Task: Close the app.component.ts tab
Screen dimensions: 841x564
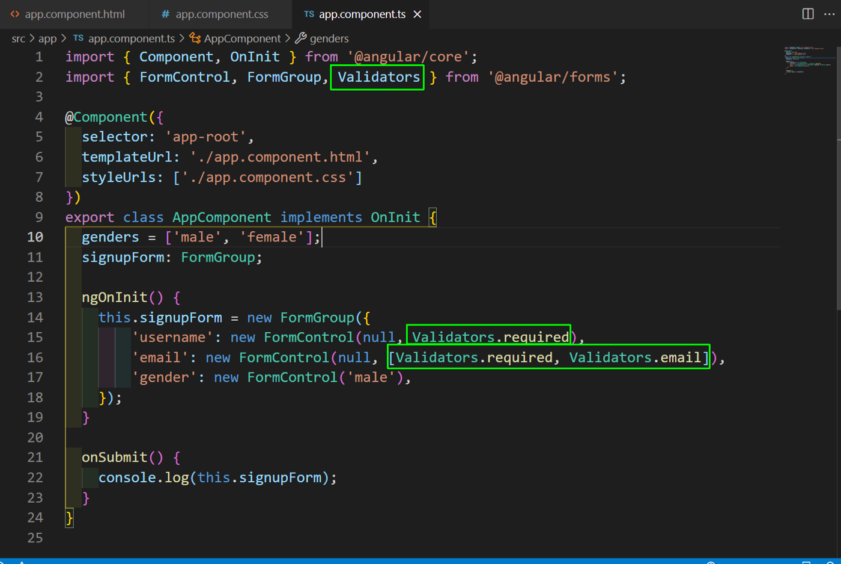Action: coord(417,14)
